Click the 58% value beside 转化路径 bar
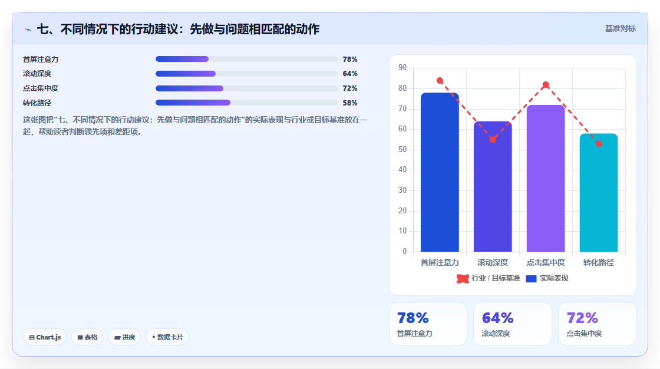This screenshot has height=369, width=660. tap(350, 103)
